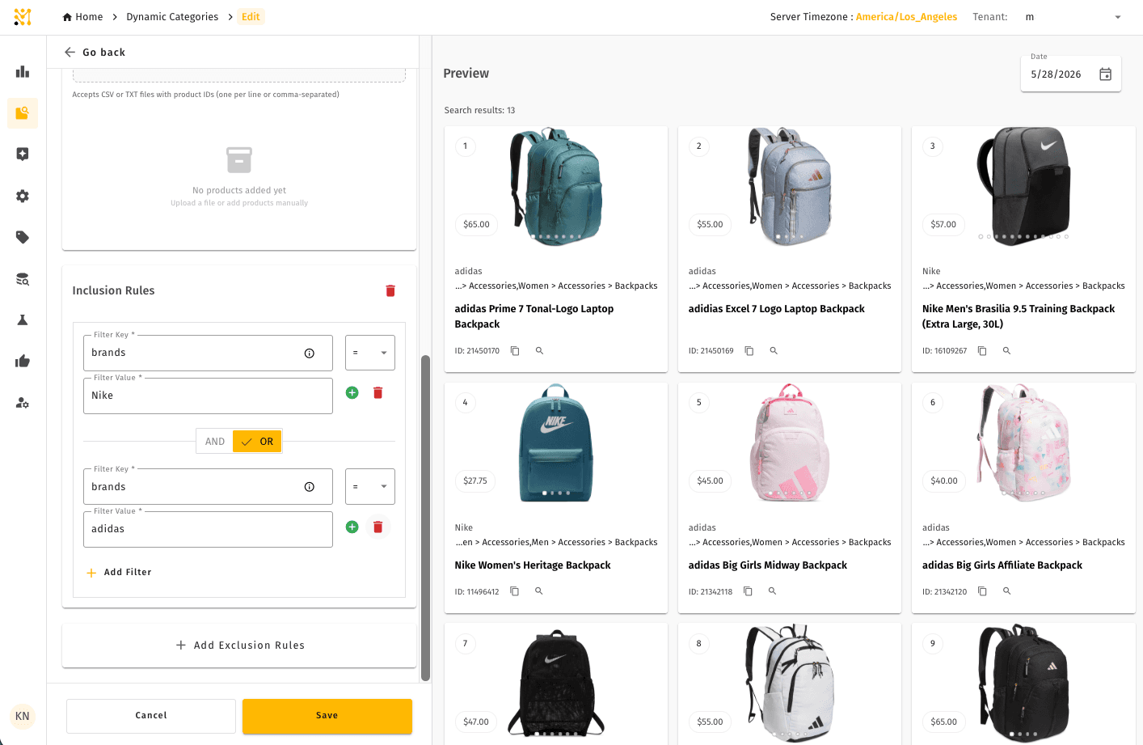This screenshot has width=1143, height=745.
Task: Open the analytics bar chart sidebar icon
Action: point(23,71)
